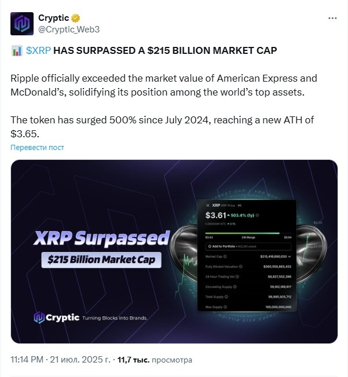Click the info icon beside Market Cap
Screen dimensions: 348x377
click(x=225, y=257)
